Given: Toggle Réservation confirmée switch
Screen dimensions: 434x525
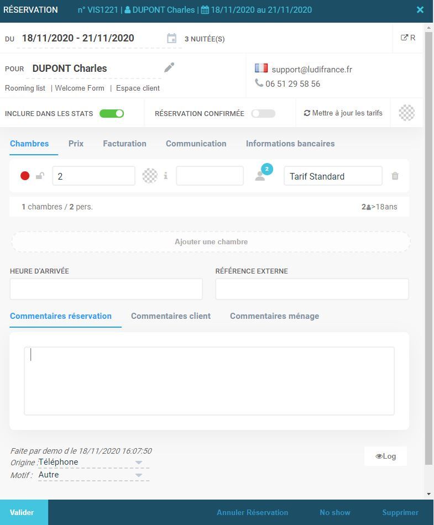Looking at the screenshot, I should coord(263,113).
